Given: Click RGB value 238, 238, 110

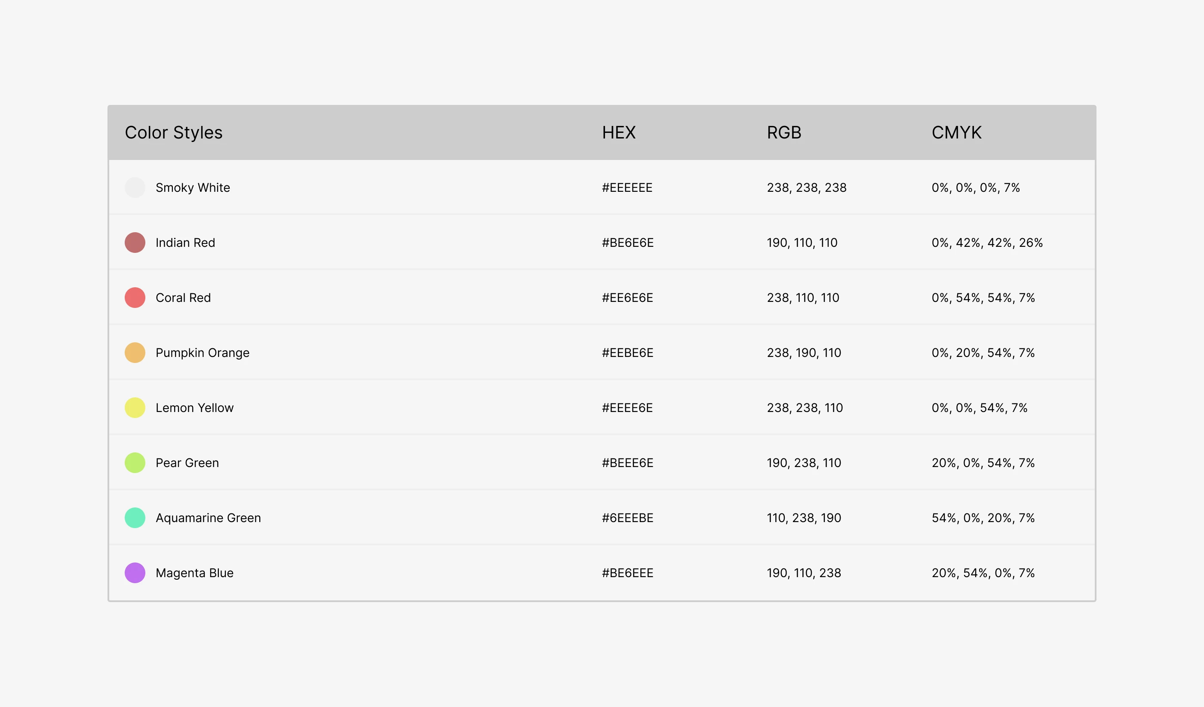Looking at the screenshot, I should tap(805, 408).
